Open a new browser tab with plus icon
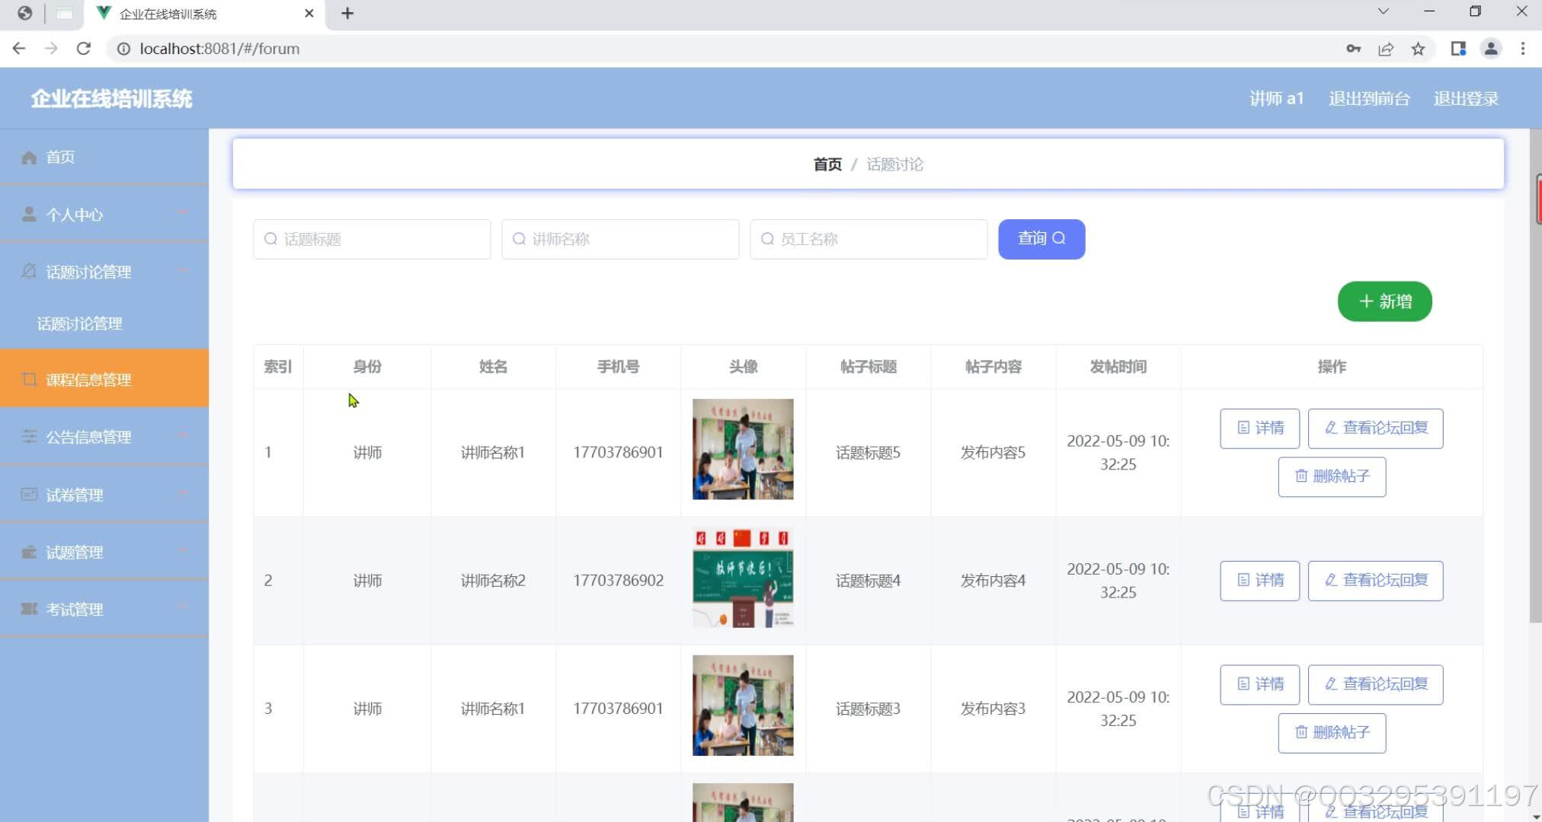Viewport: 1542px width, 822px height. point(347,13)
